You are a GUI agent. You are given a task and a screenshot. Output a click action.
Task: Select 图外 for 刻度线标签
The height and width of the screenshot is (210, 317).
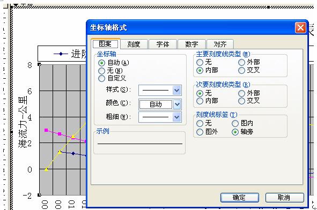pyautogui.click(x=200, y=132)
